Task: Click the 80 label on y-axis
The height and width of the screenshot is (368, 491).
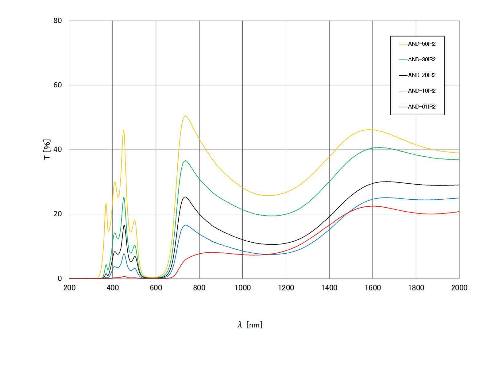Action: [x=57, y=21]
